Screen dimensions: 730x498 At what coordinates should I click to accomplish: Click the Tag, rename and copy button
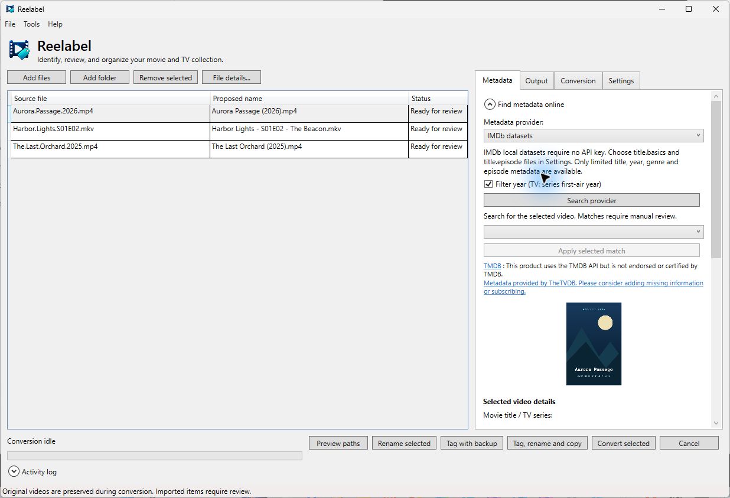(x=547, y=443)
